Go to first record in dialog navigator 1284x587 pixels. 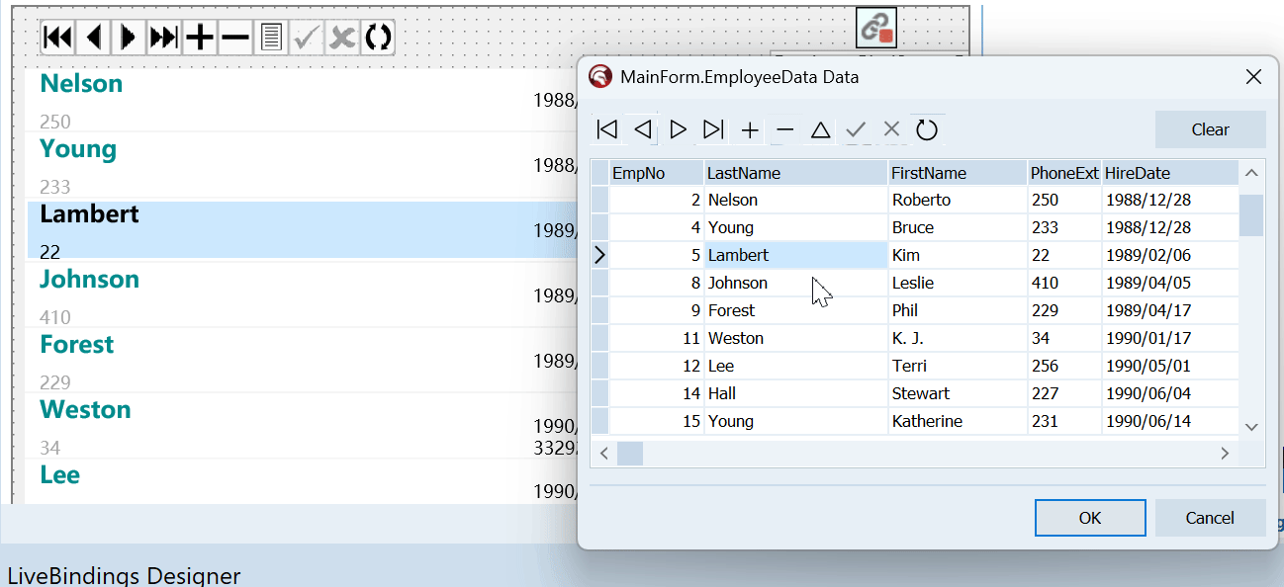coord(607,129)
